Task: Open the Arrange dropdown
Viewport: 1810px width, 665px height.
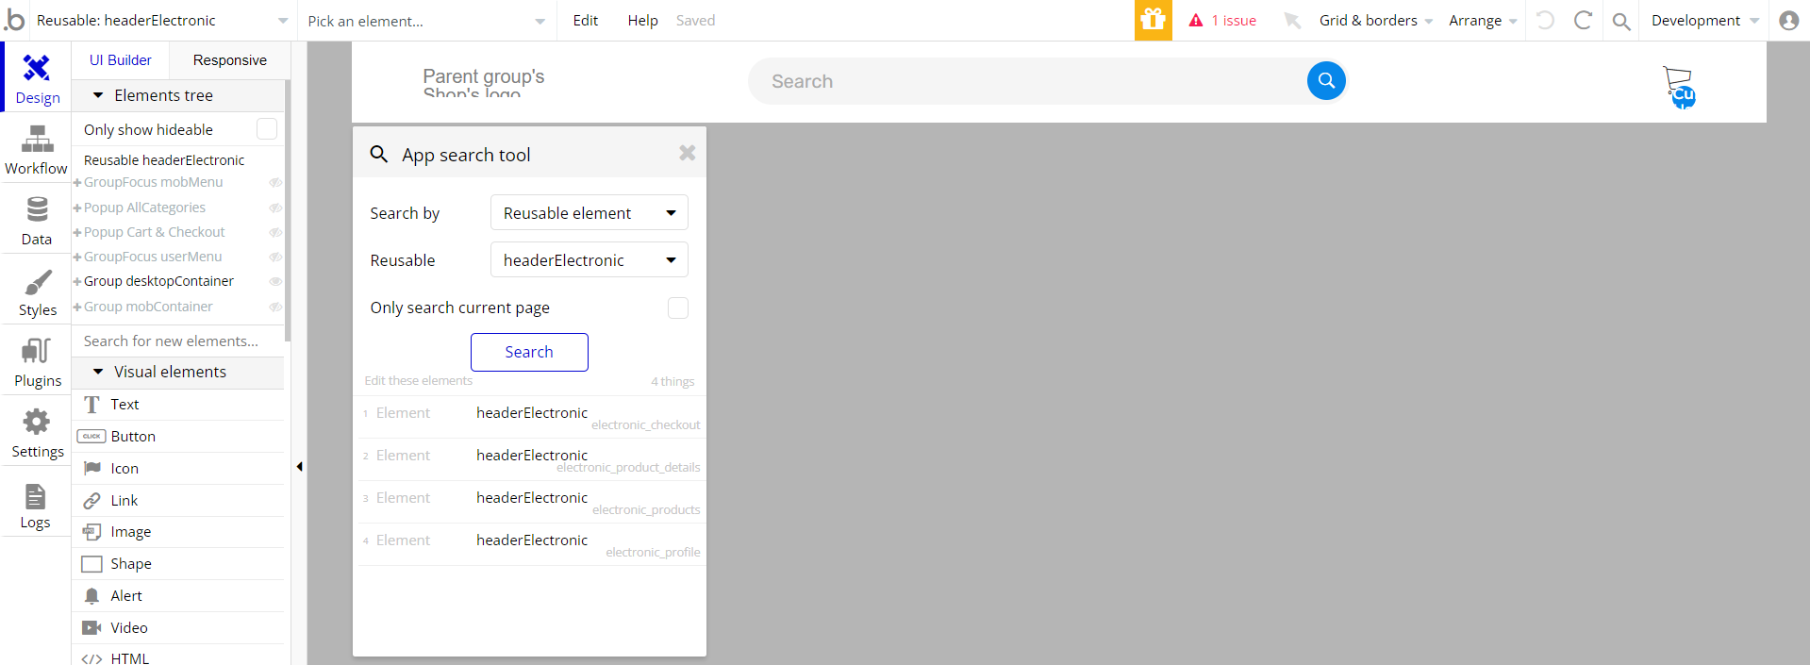Action: coord(1483,21)
